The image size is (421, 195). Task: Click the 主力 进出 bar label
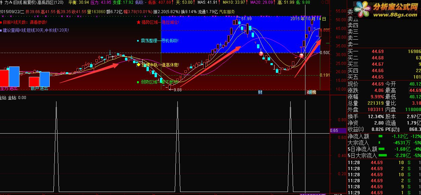(9, 89)
